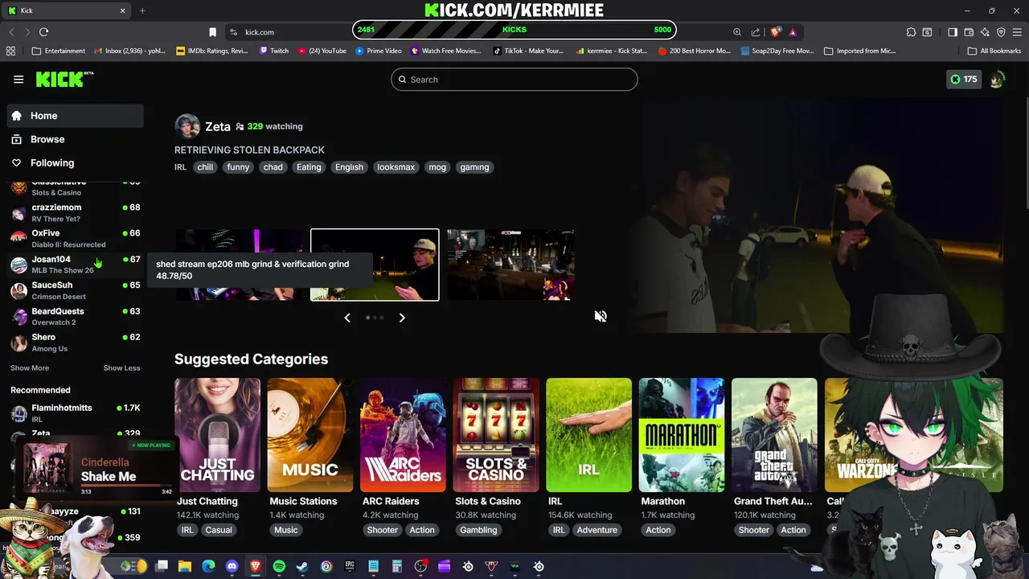Go to previous featured stream
Screen dimensions: 1029x579
point(347,318)
